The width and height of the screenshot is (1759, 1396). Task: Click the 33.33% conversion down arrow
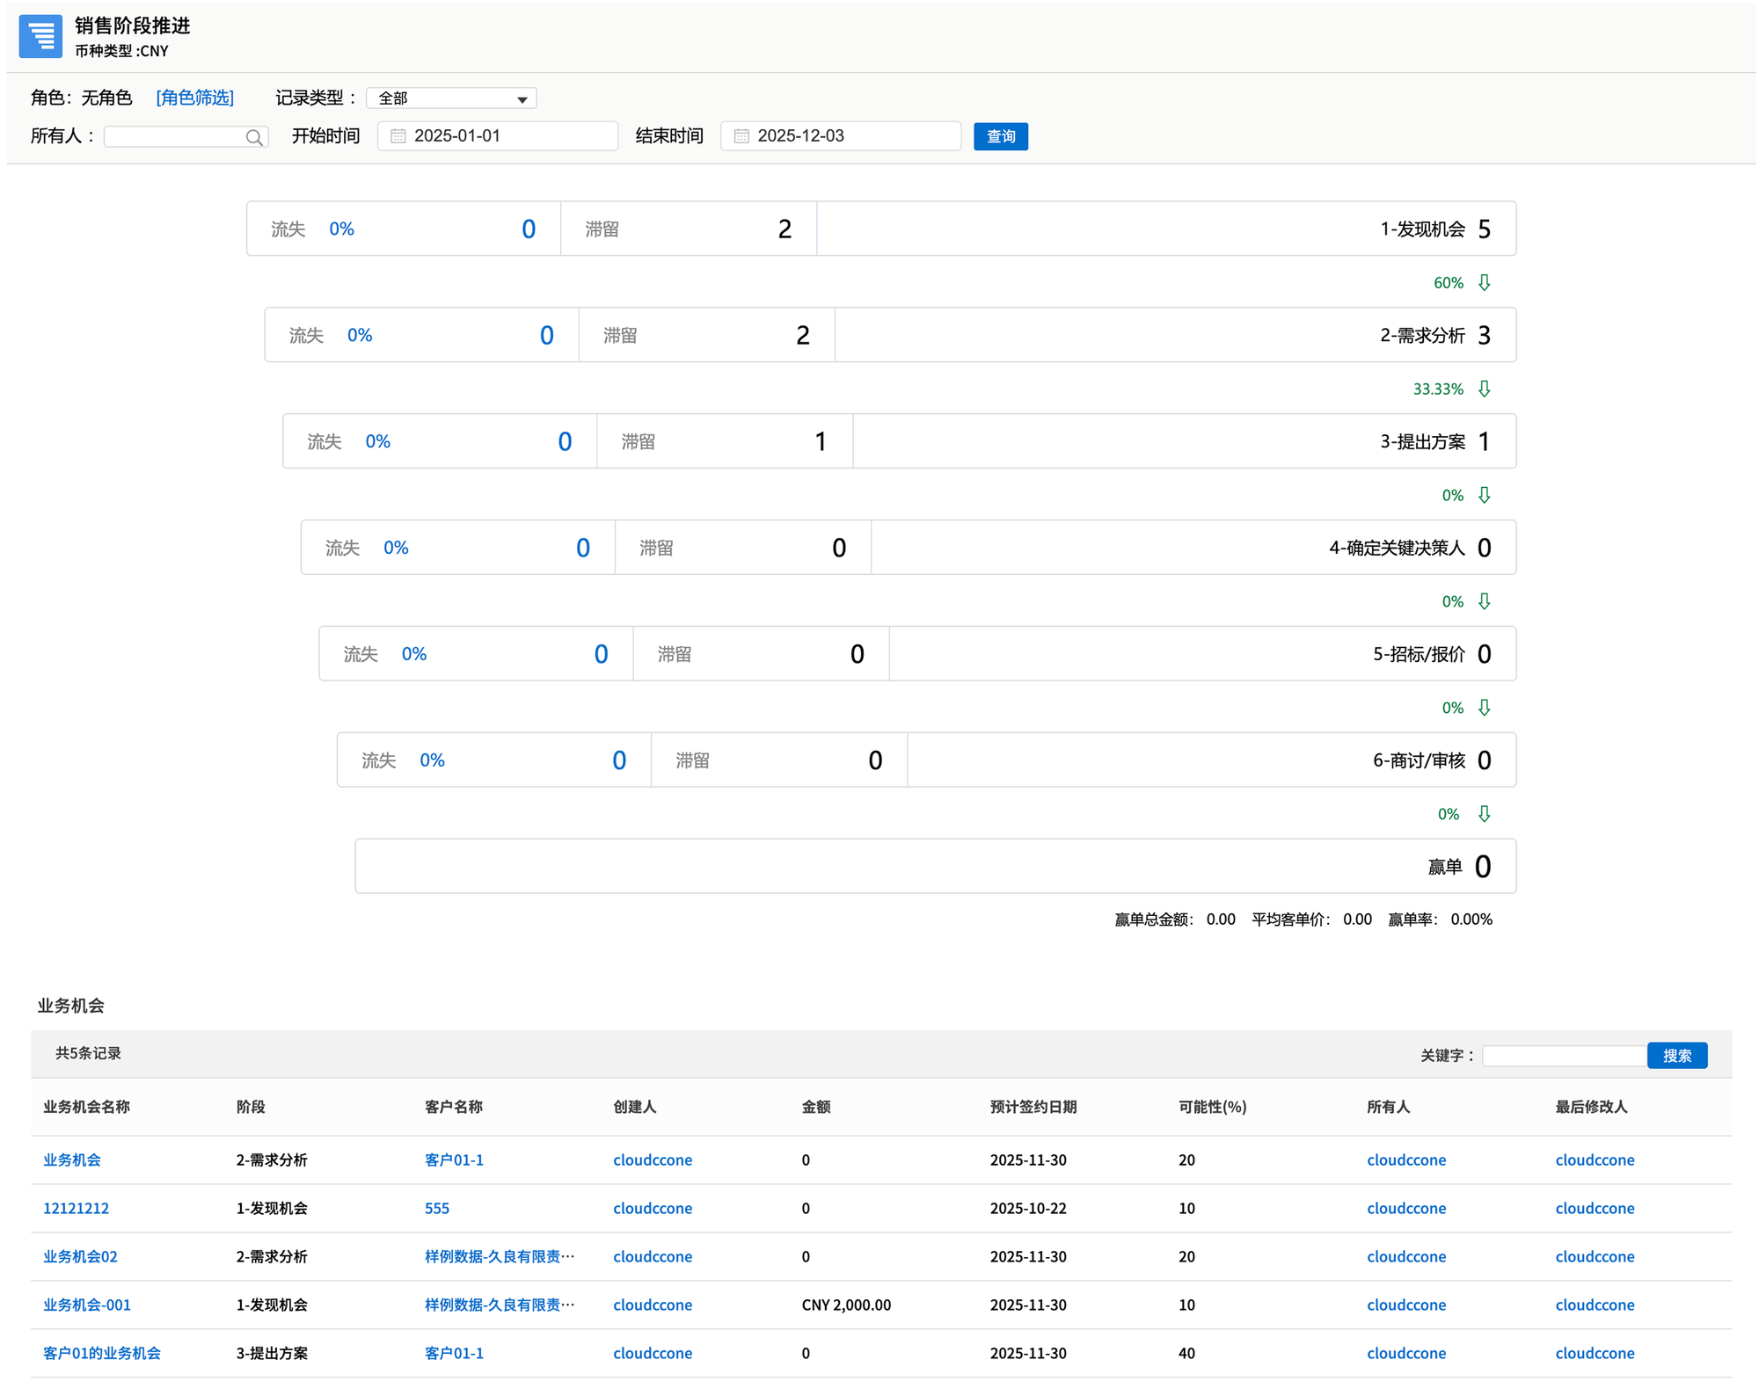coord(1485,389)
